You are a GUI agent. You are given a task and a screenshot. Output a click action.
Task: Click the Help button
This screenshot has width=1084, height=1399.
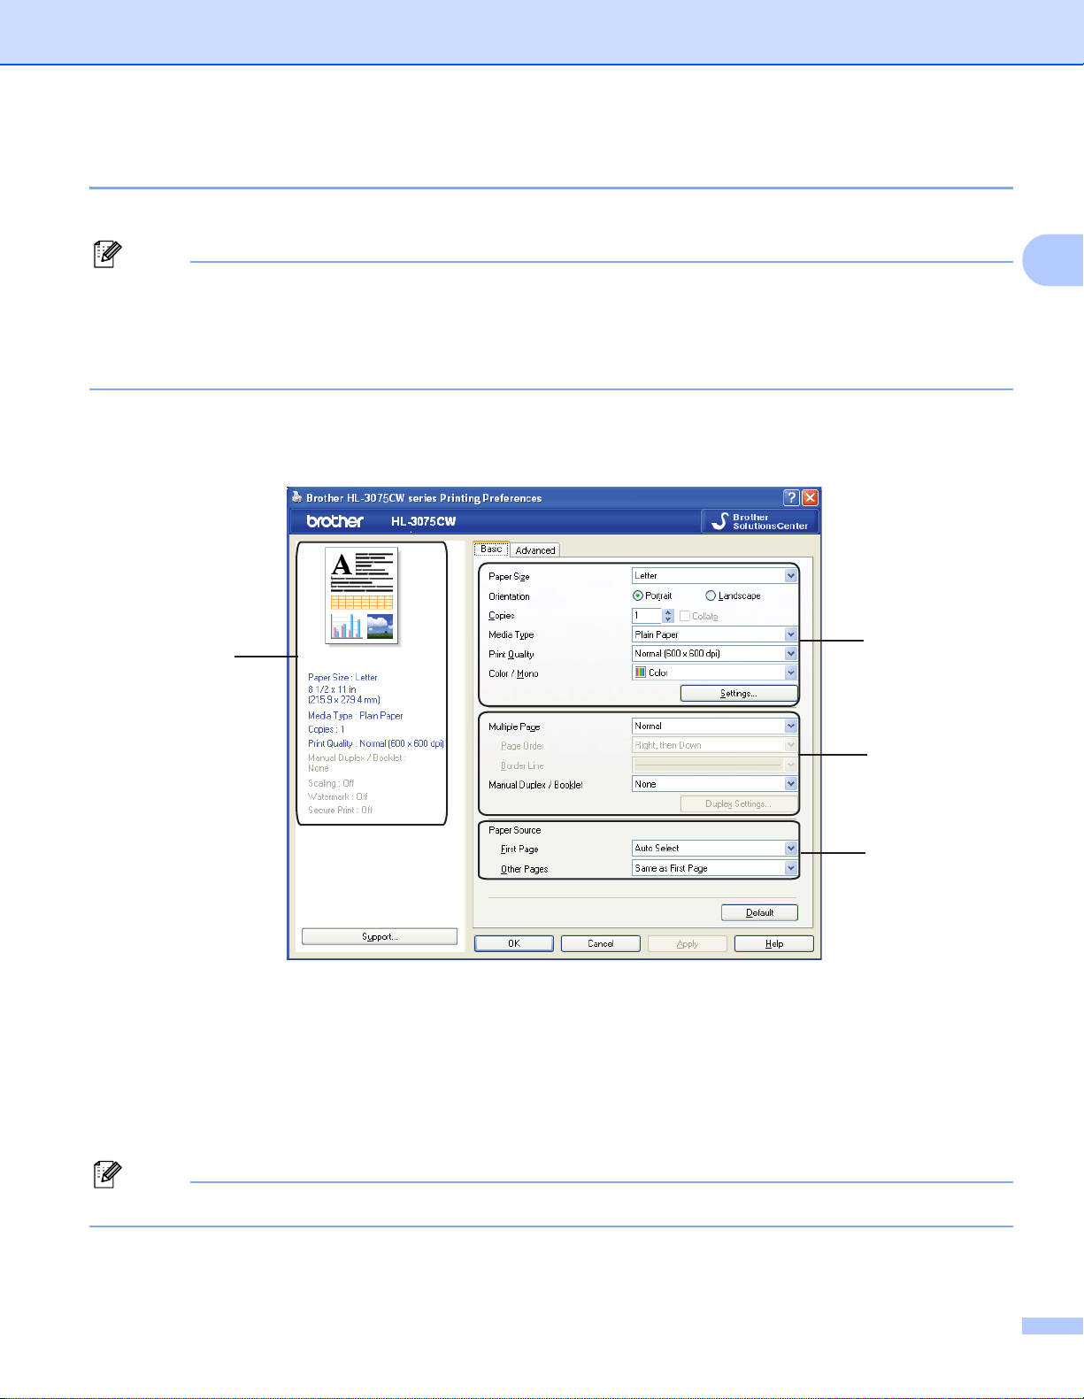click(774, 943)
